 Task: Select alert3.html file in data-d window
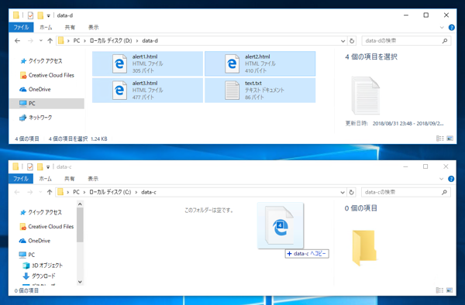tap(147, 91)
